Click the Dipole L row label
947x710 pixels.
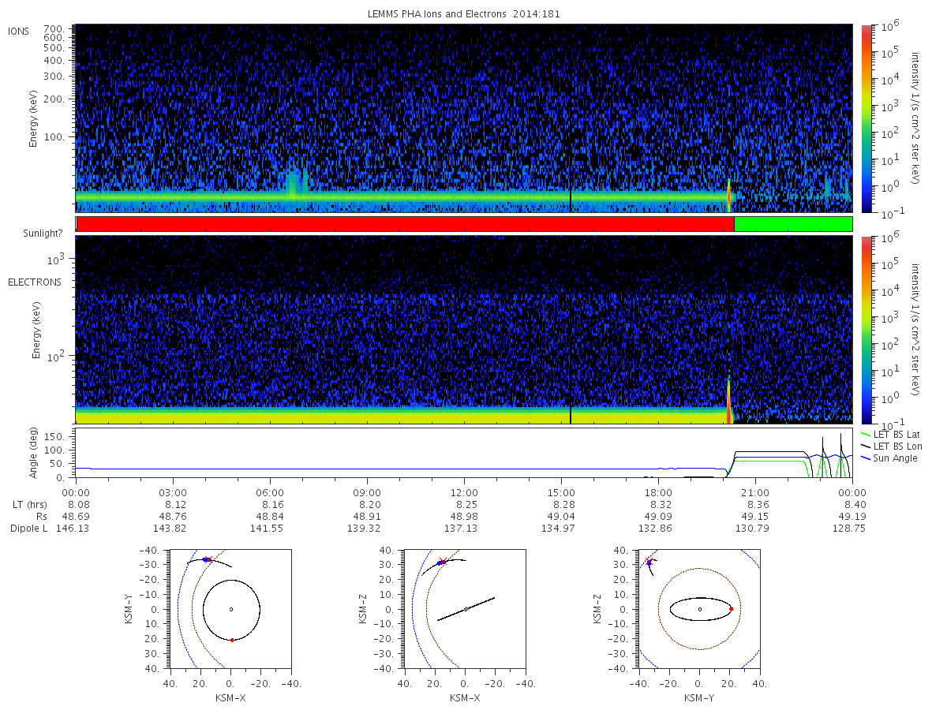[x=31, y=528]
